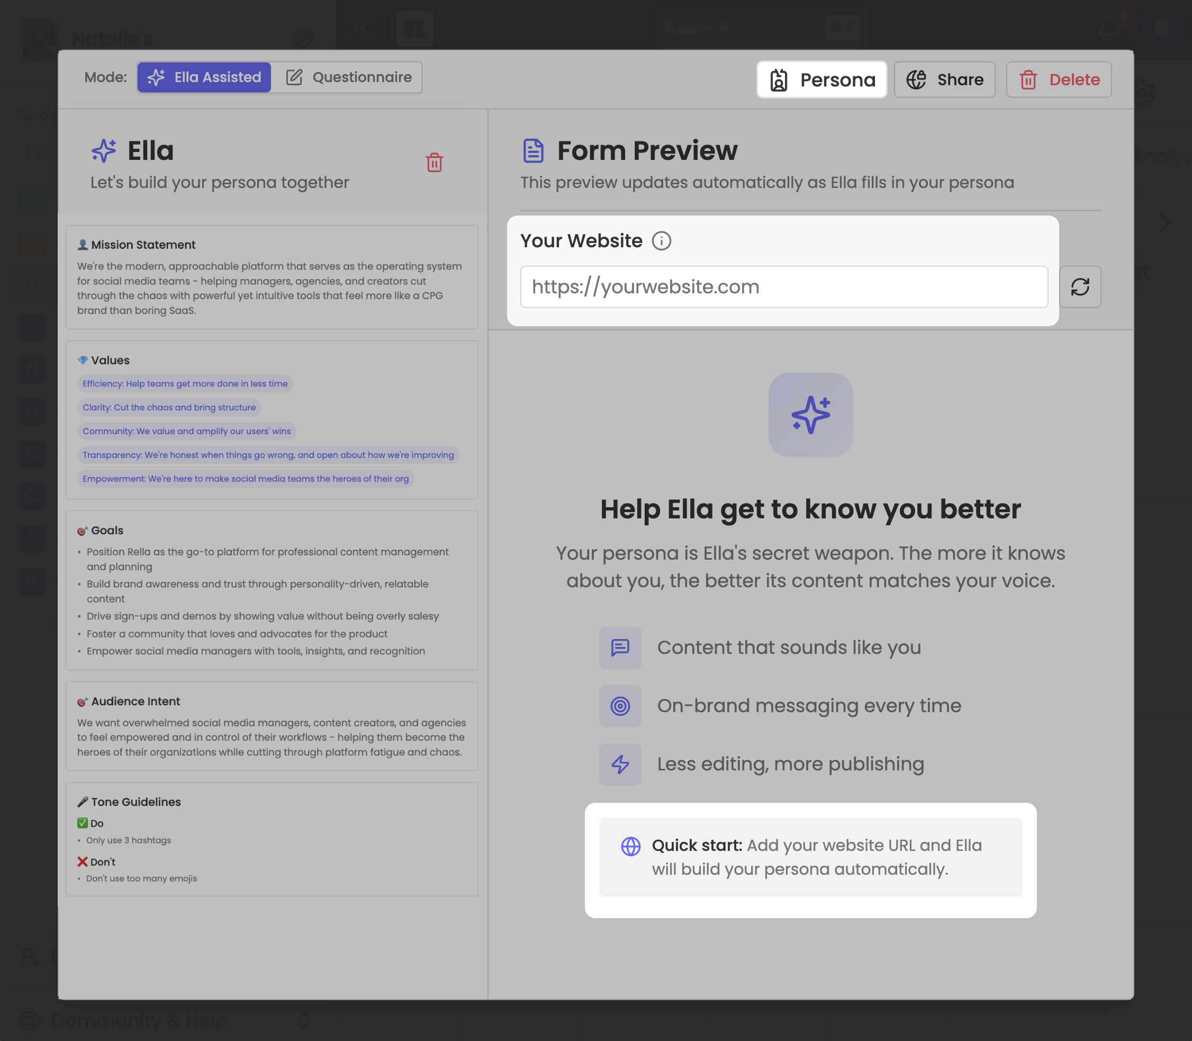The height and width of the screenshot is (1041, 1192).
Task: Select the Efficiency value tag
Action: (x=185, y=383)
